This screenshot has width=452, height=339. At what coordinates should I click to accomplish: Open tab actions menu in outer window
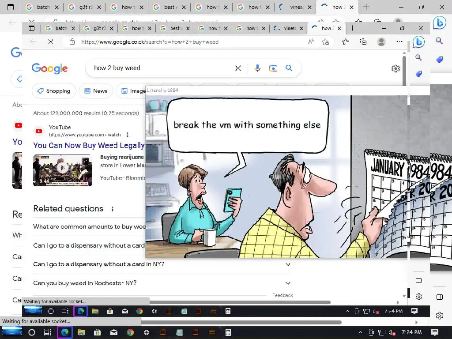pos(11,7)
